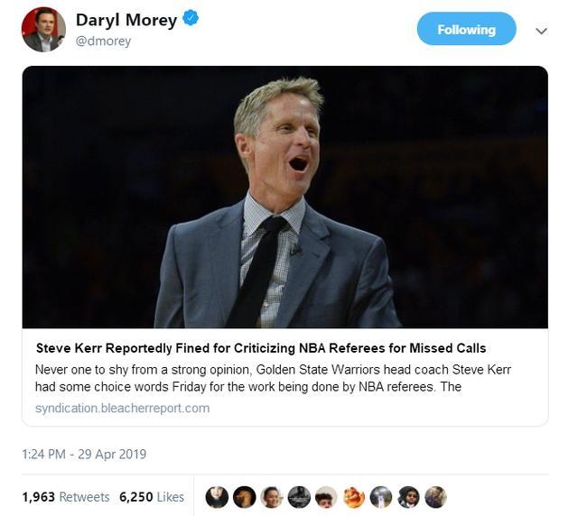Show the 6,250 Likes list
Image resolution: width=578 pixels, height=516 pixels.
point(152,497)
